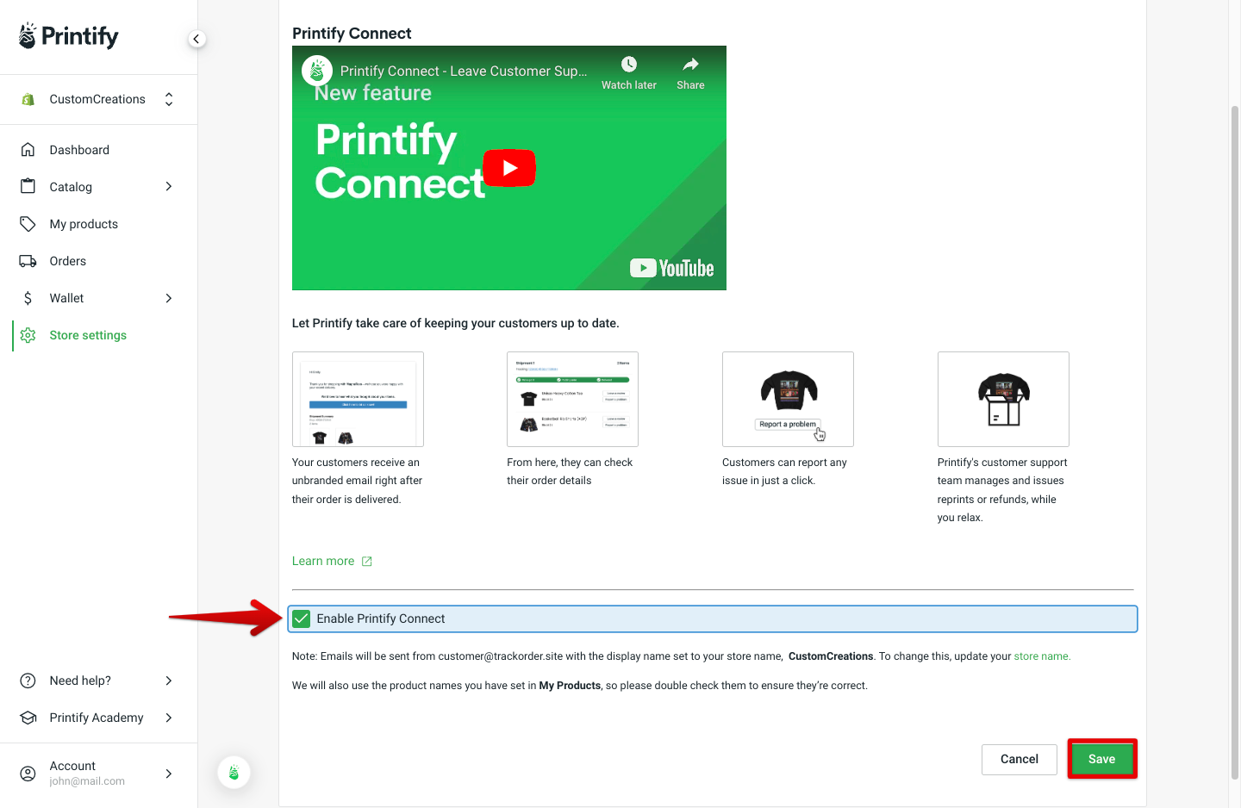The height and width of the screenshot is (808, 1241).
Task: Click the Wallet dollar icon
Action: 28,298
